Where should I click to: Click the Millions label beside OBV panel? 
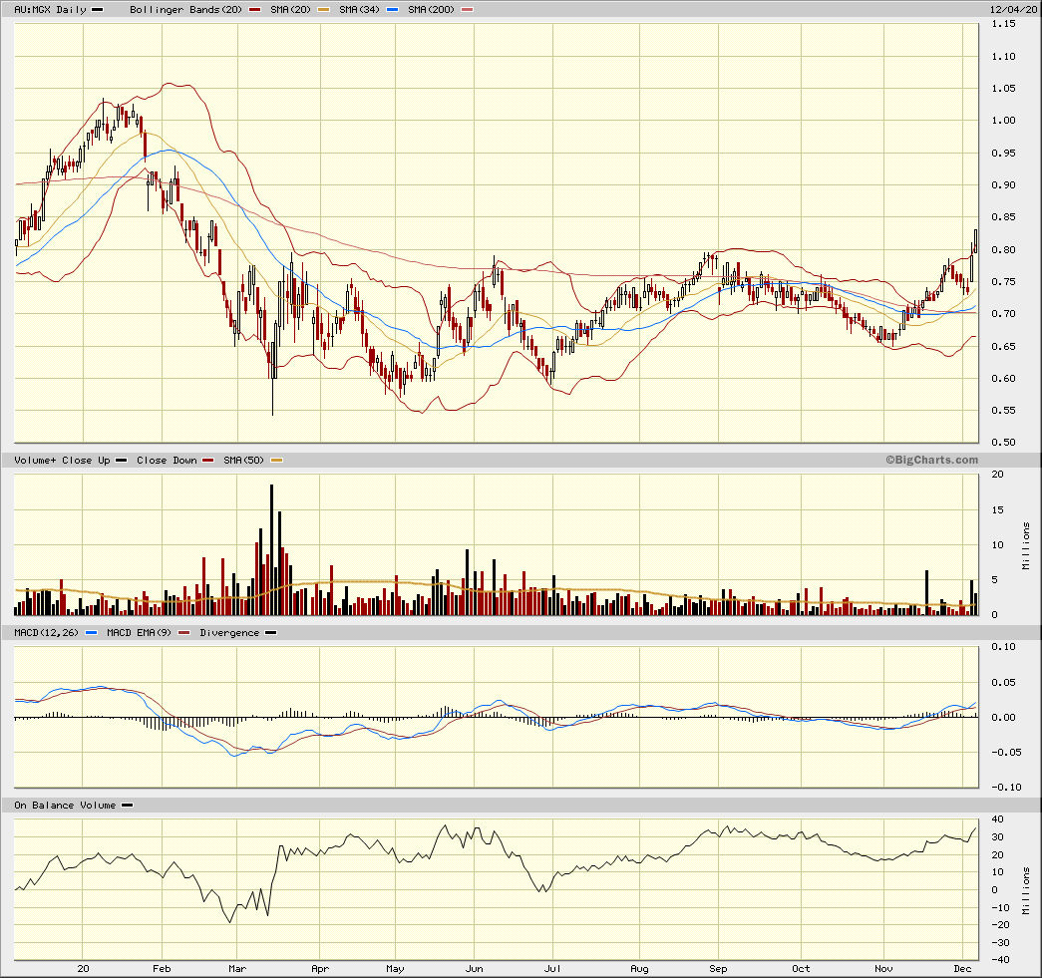pos(1026,891)
